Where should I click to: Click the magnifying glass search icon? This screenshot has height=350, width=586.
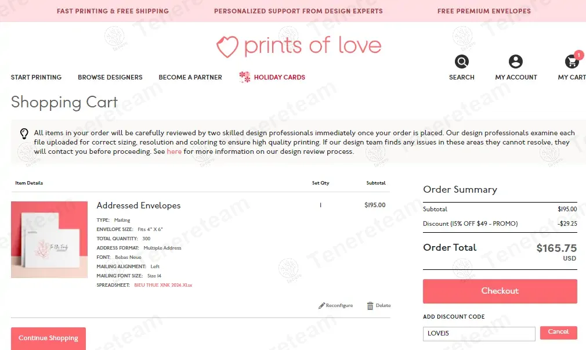(x=462, y=62)
